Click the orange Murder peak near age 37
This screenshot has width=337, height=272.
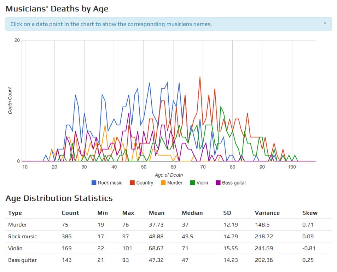[x=105, y=125]
